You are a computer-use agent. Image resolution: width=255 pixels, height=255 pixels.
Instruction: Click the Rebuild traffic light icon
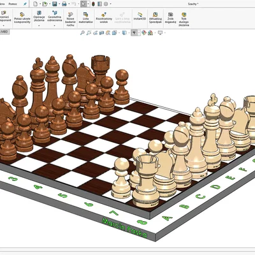pos(93,4)
